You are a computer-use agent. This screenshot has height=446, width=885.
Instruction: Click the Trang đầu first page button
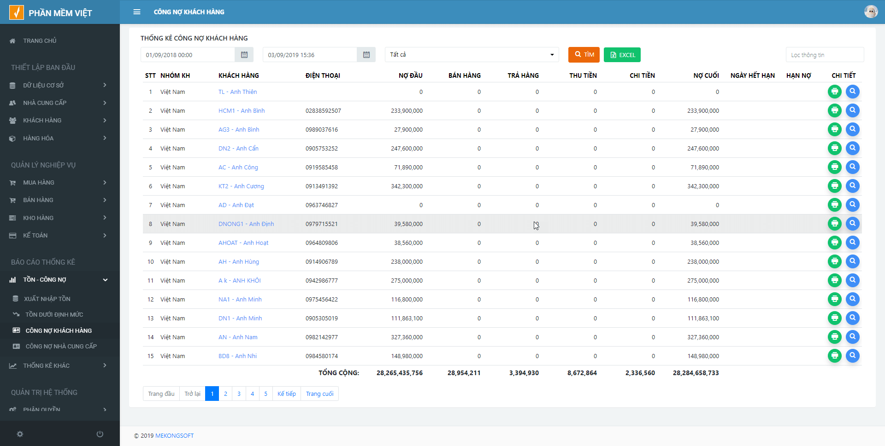pyautogui.click(x=161, y=394)
